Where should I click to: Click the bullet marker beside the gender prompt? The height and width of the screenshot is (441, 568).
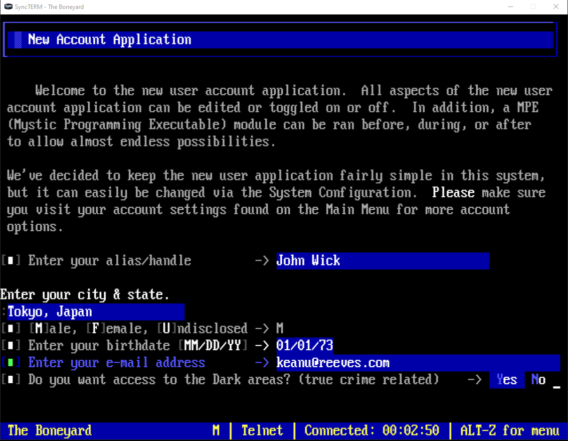click(x=10, y=329)
